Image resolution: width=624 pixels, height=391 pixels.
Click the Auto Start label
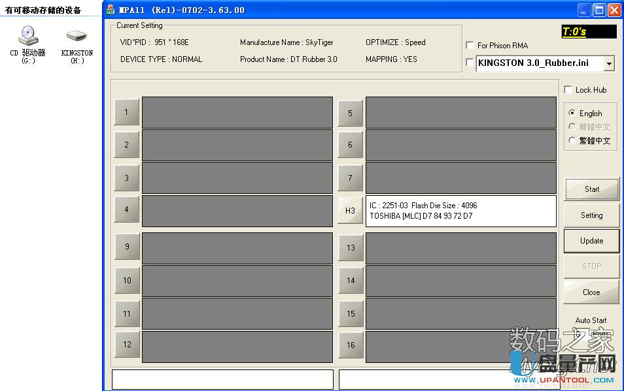click(x=590, y=320)
